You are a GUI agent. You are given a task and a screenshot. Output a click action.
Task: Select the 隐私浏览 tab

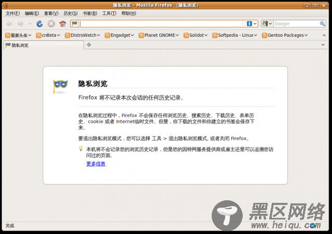click(x=44, y=45)
